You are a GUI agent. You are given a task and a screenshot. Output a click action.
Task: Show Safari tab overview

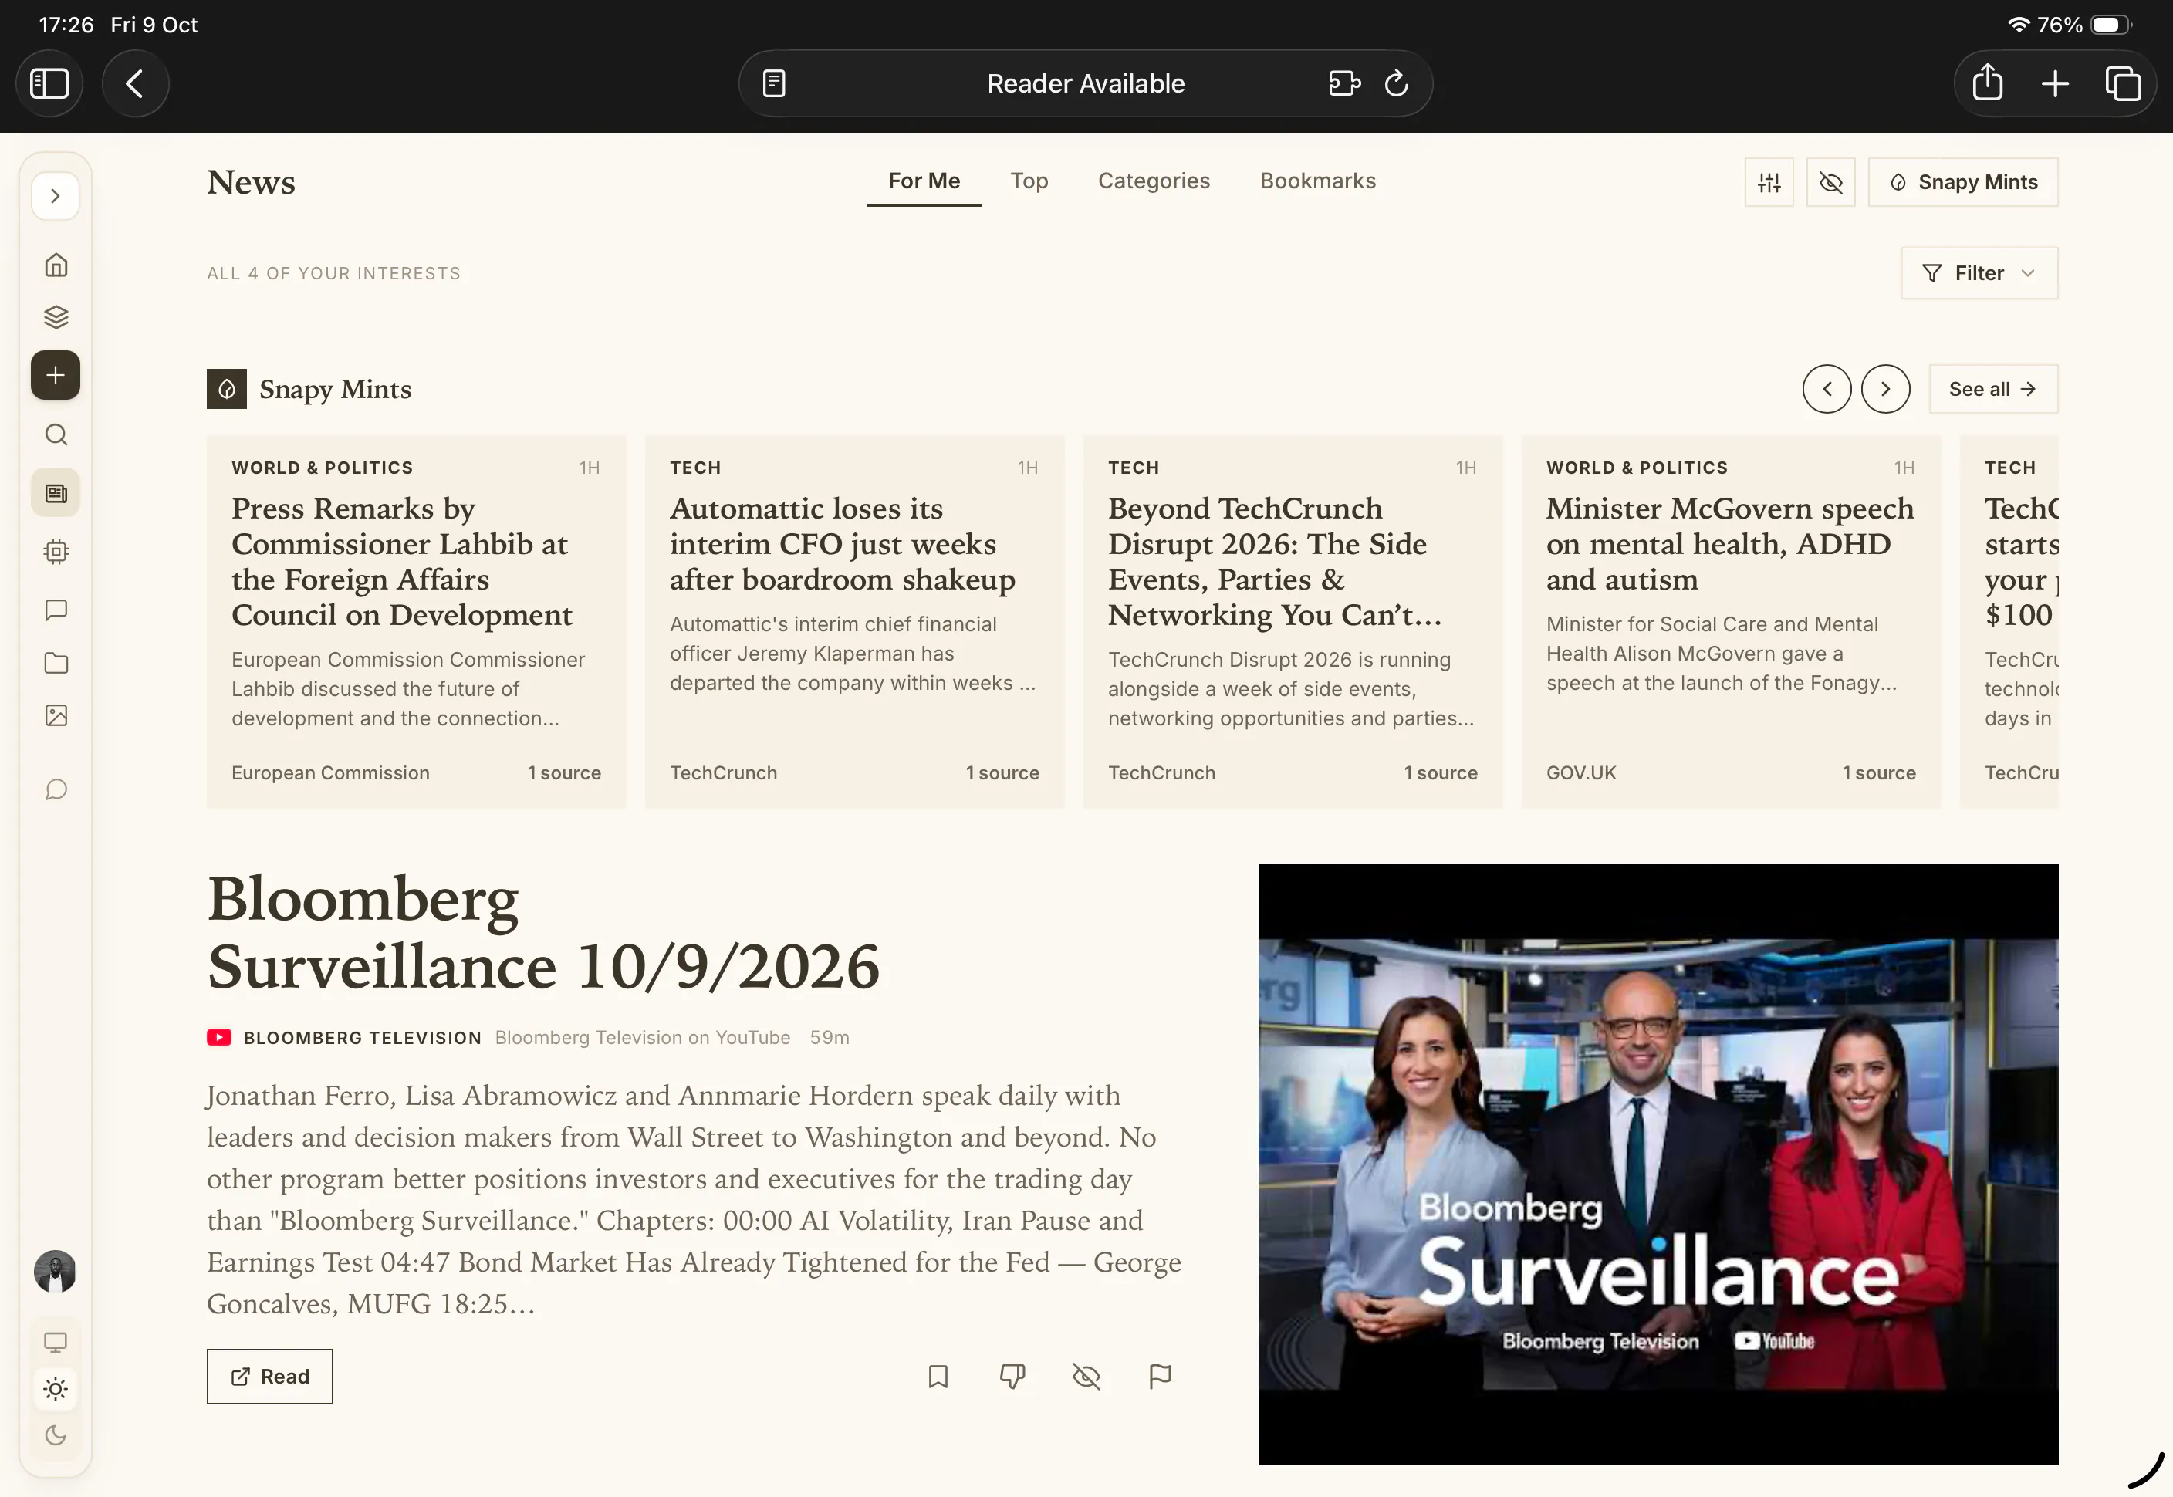coord(2124,83)
